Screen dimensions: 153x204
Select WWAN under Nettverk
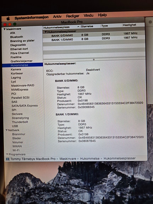pos(17,146)
